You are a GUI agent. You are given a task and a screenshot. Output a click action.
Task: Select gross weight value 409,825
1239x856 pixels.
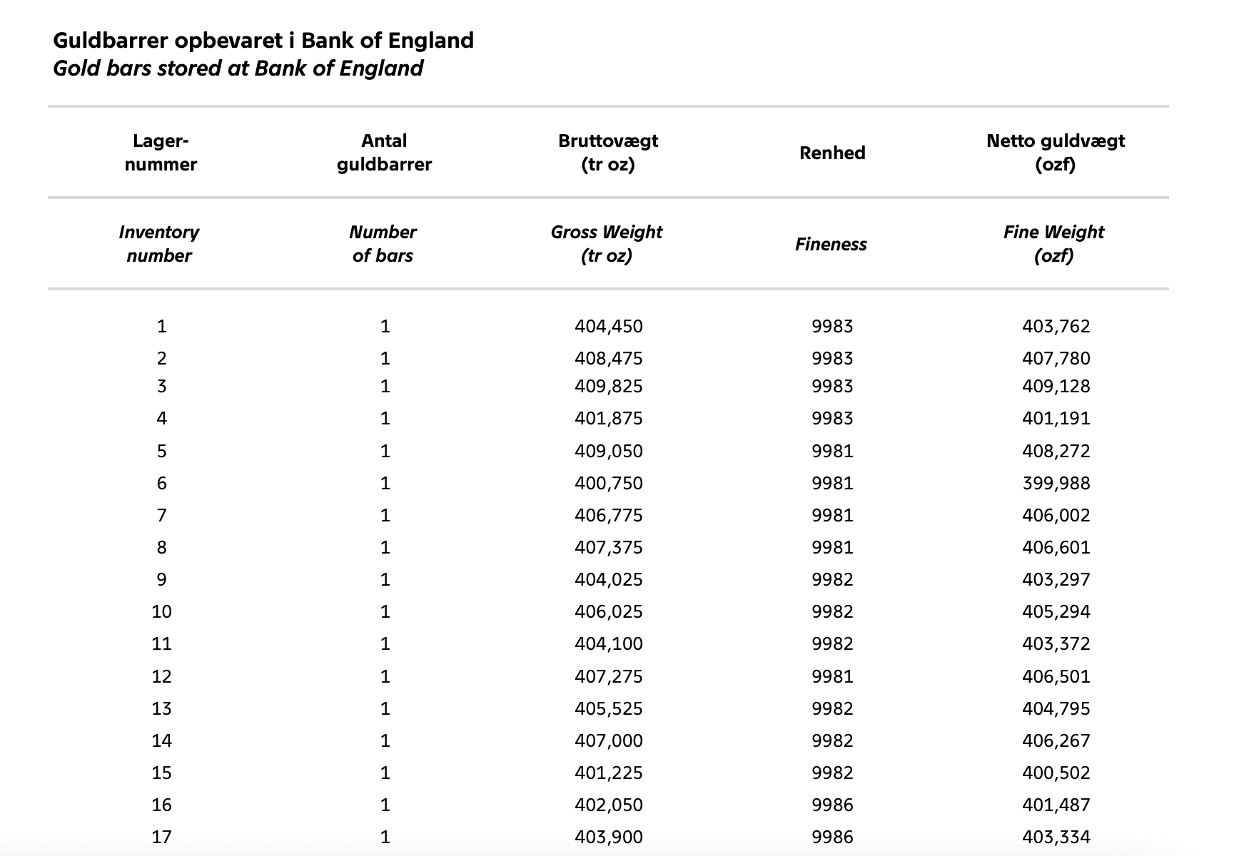point(609,387)
